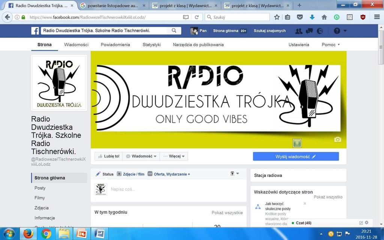Change cover photo with camera icon

click(x=338, y=139)
